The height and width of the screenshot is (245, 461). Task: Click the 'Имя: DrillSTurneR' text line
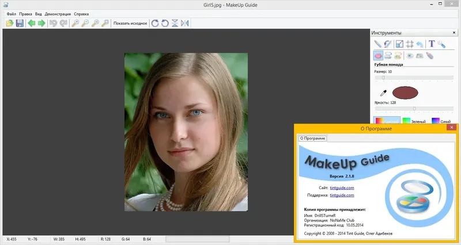coord(320,215)
